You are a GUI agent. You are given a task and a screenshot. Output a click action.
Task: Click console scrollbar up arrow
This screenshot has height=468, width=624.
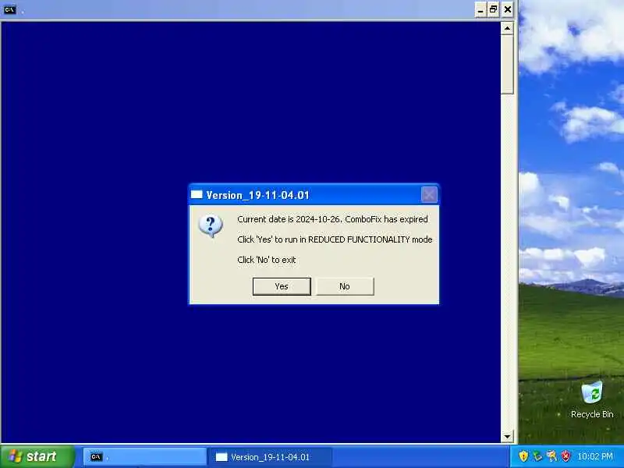[x=507, y=28]
